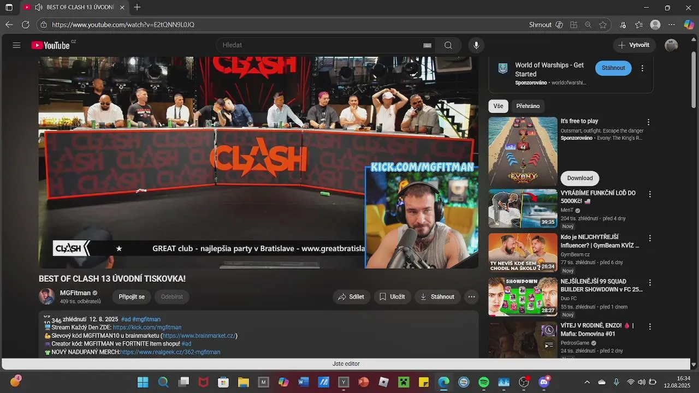Open options menu for World of Warships ad
Viewport: 699px width, 393px height.
coord(642,68)
